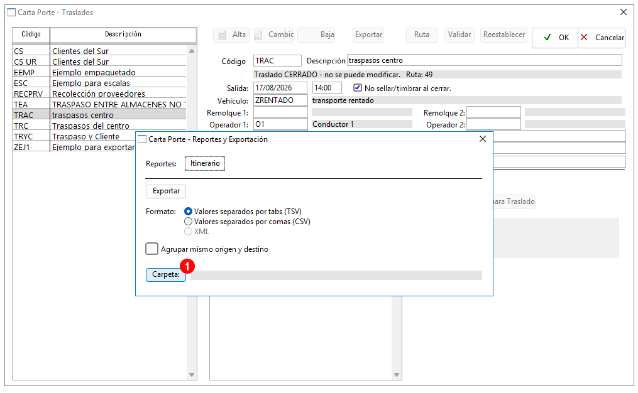638x393 pixels.
Task: Confirm with the OK button
Action: (x=554, y=38)
